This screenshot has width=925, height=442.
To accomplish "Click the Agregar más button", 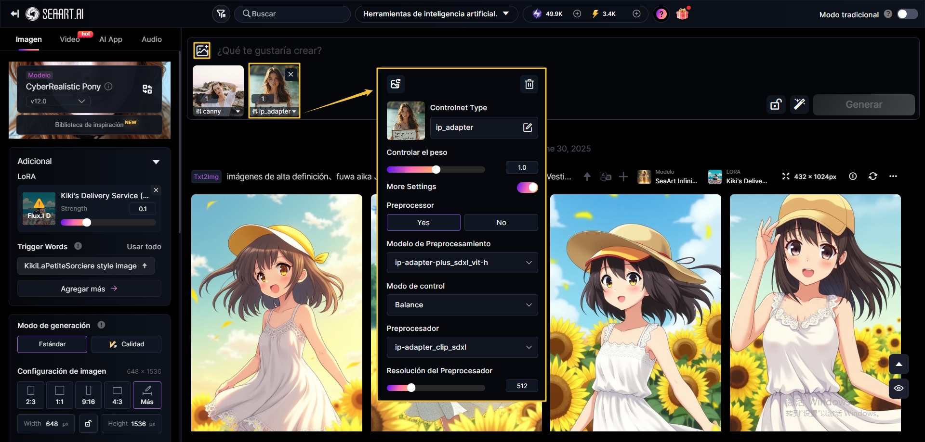I will click(89, 289).
